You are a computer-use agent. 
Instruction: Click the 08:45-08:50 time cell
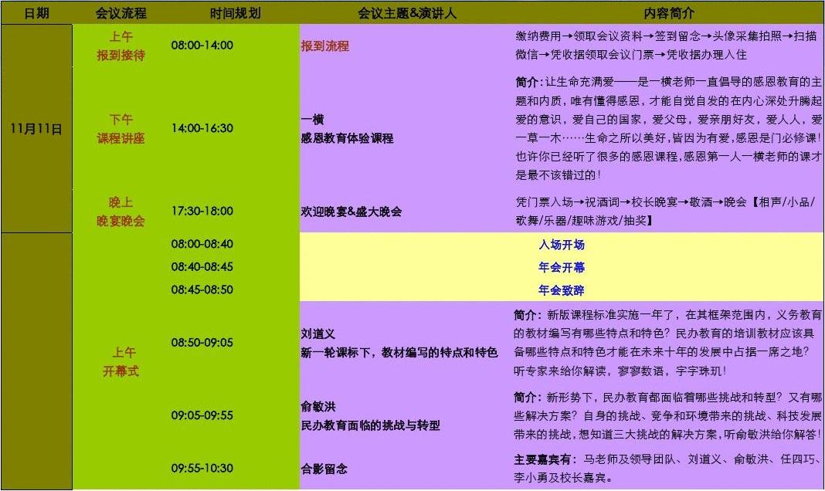coord(202,290)
